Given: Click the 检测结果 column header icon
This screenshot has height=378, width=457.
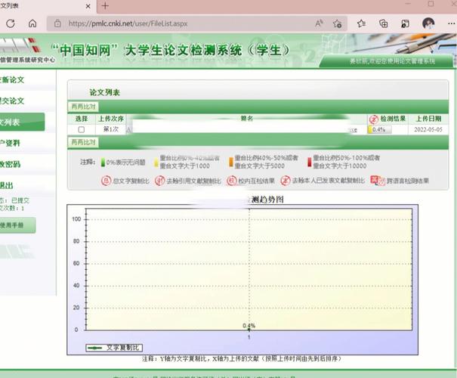Looking at the screenshot, I should tap(373, 119).
